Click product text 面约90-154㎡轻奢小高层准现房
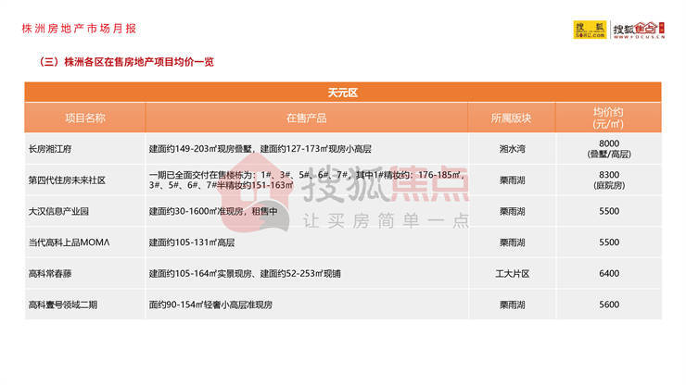This screenshot has height=385, width=686. pos(210,304)
